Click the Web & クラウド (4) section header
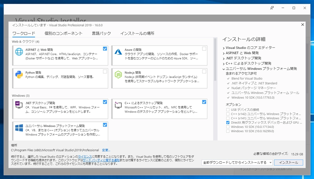This screenshot has height=179, width=314. click(x=25, y=41)
